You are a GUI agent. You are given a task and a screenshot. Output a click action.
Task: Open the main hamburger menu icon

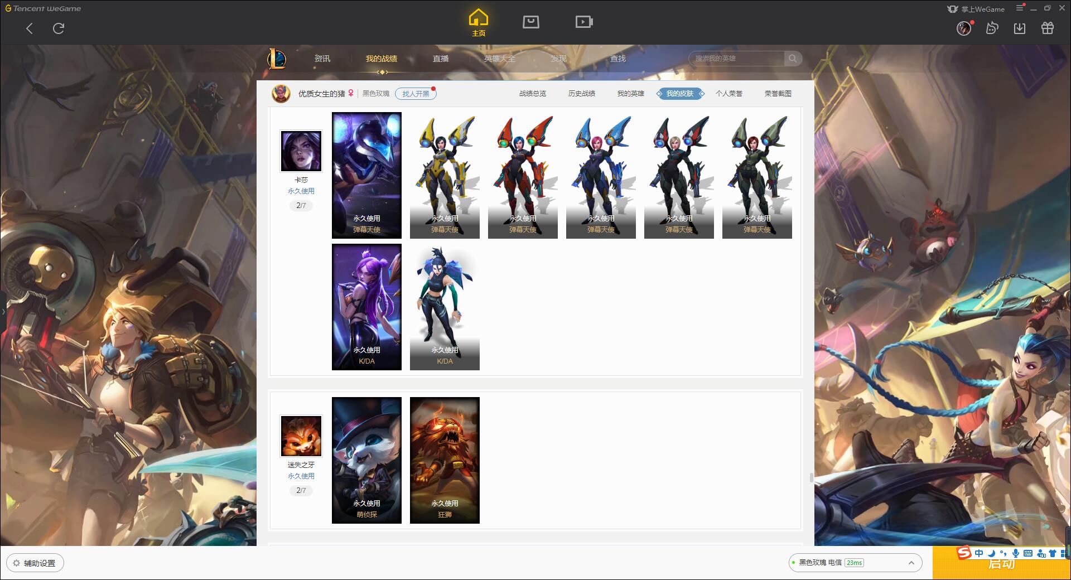tap(1020, 8)
